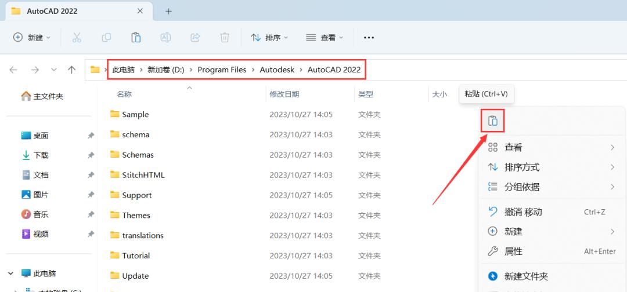Add a new tab with plus button
Screen dimensions: 627x292
tap(168, 11)
